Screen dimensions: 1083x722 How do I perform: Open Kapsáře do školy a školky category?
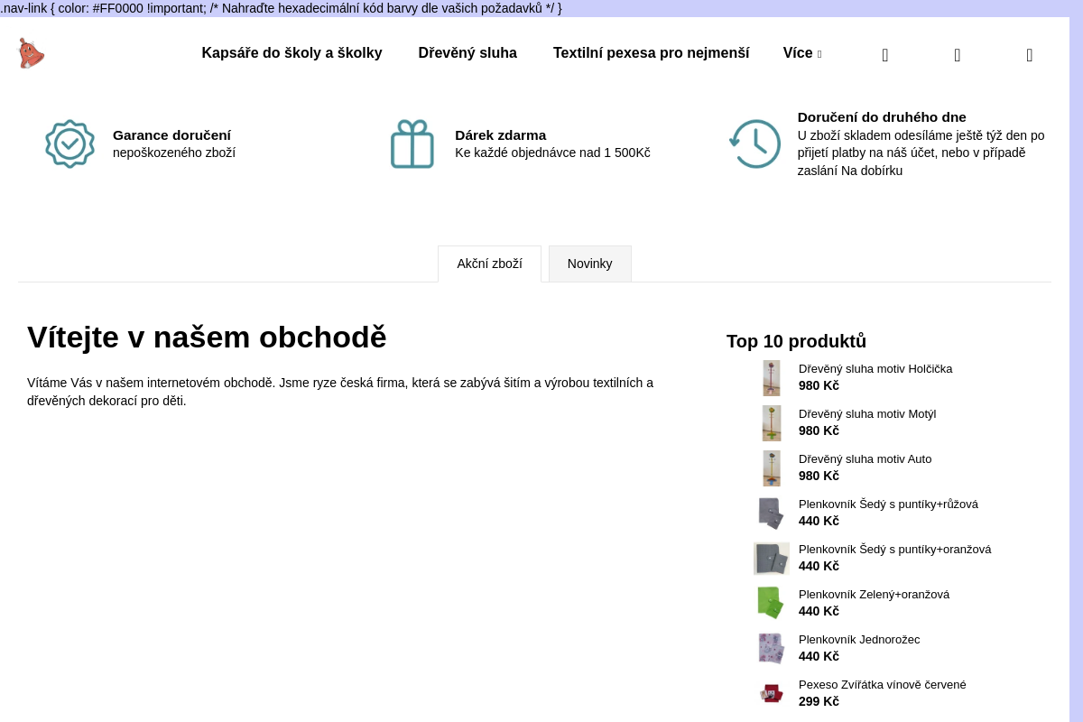(x=292, y=53)
